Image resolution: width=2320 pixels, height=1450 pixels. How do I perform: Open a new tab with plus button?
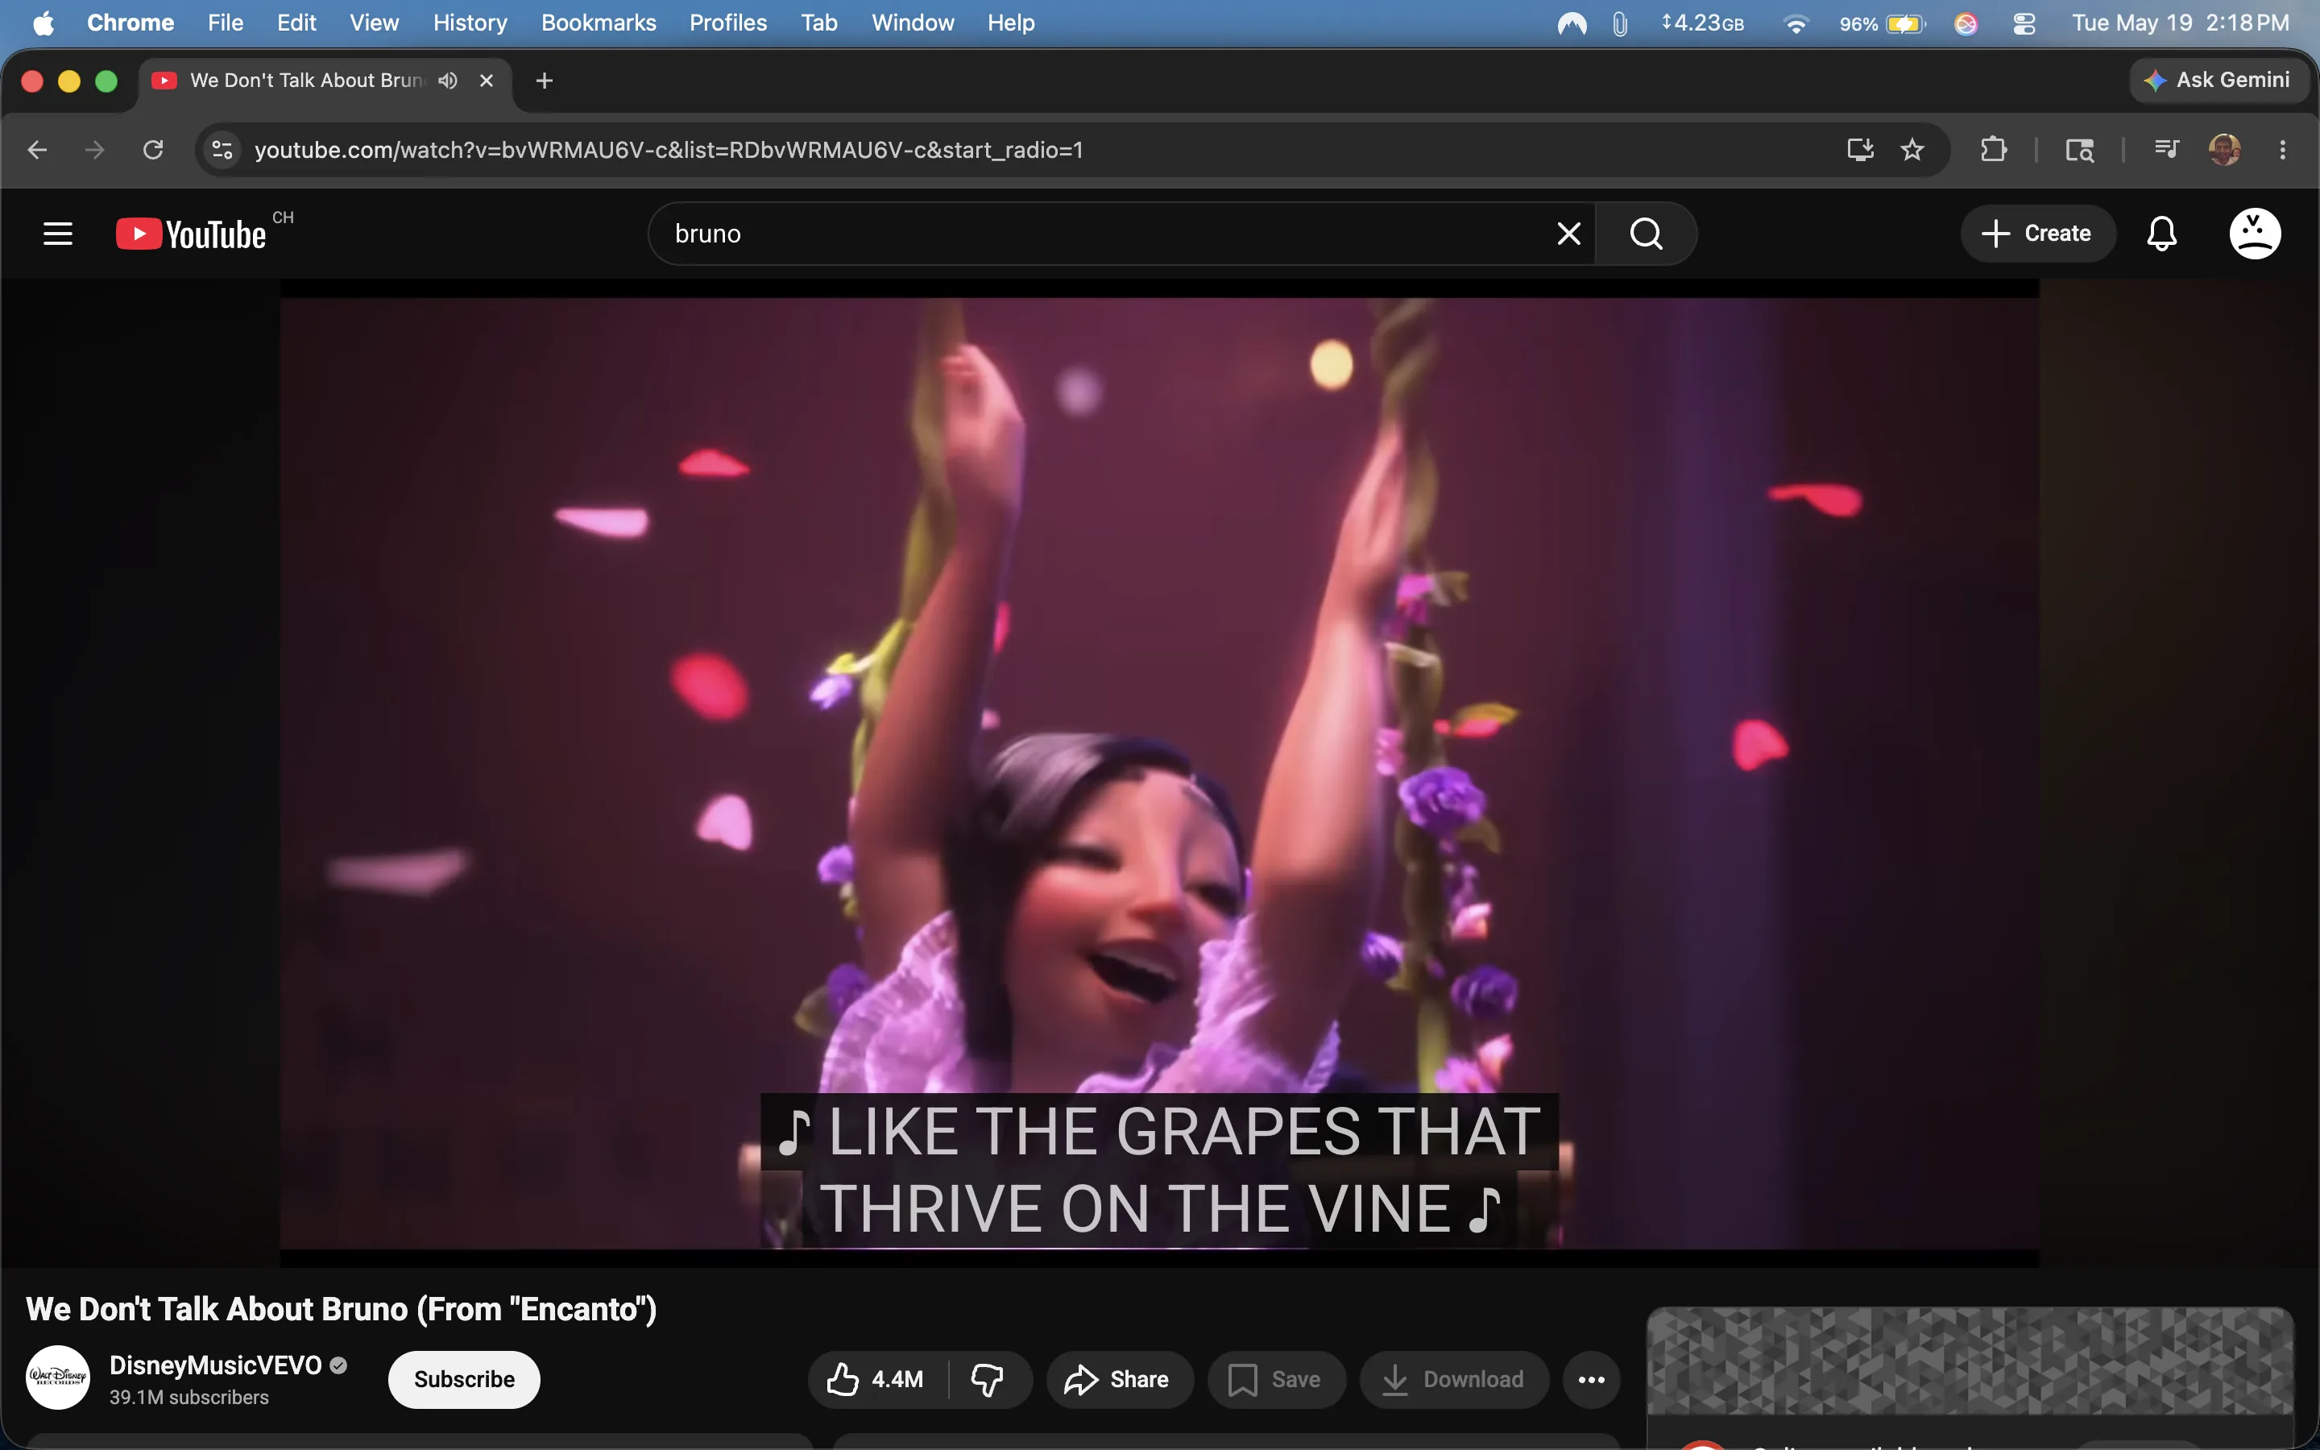545,81
